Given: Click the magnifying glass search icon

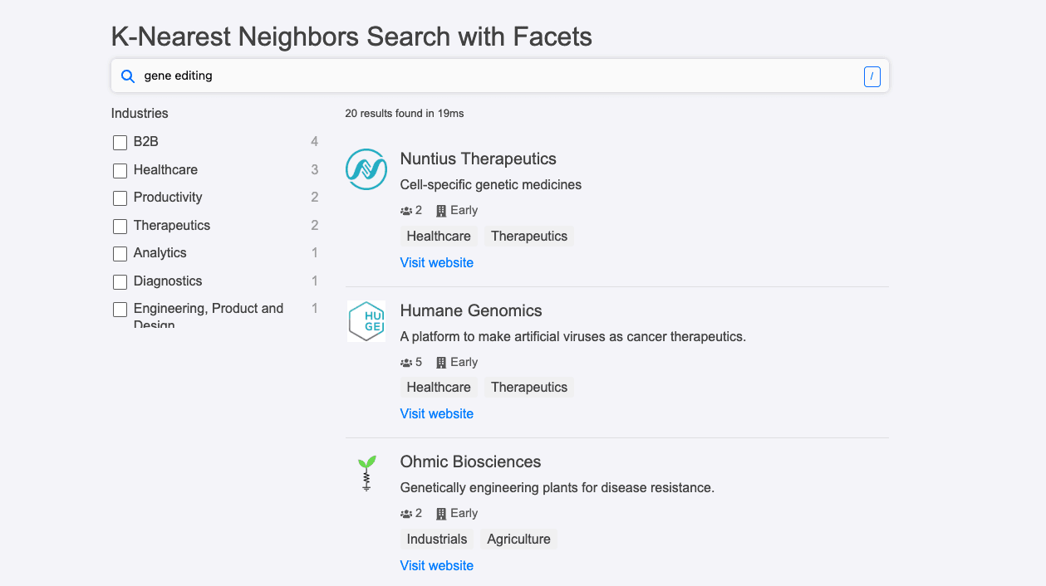Looking at the screenshot, I should coord(127,76).
